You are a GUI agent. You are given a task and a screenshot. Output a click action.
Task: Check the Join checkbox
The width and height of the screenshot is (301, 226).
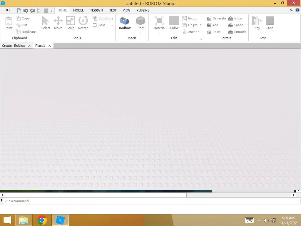tap(95, 25)
